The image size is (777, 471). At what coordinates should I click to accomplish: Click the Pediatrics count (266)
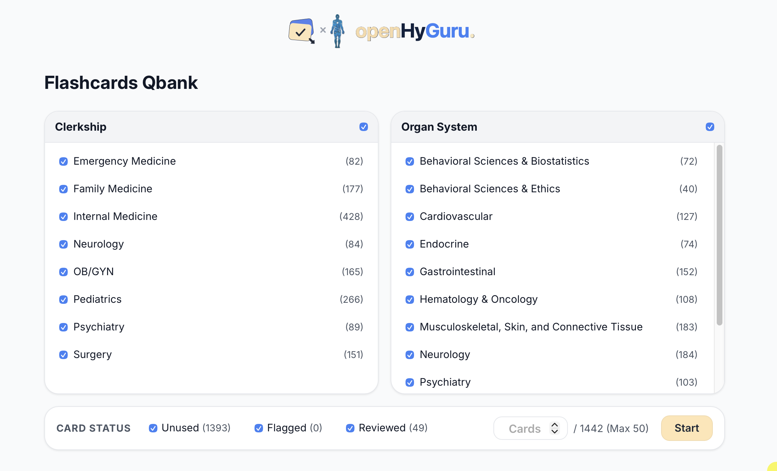[351, 300]
